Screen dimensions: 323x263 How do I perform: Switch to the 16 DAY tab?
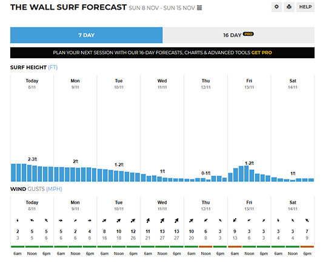[239, 35]
